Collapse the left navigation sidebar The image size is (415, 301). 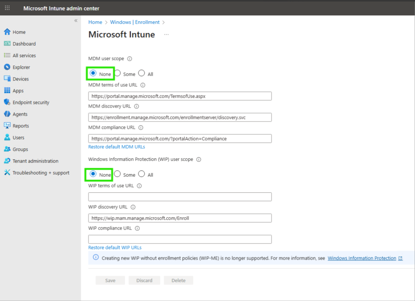pyautogui.click(x=76, y=21)
